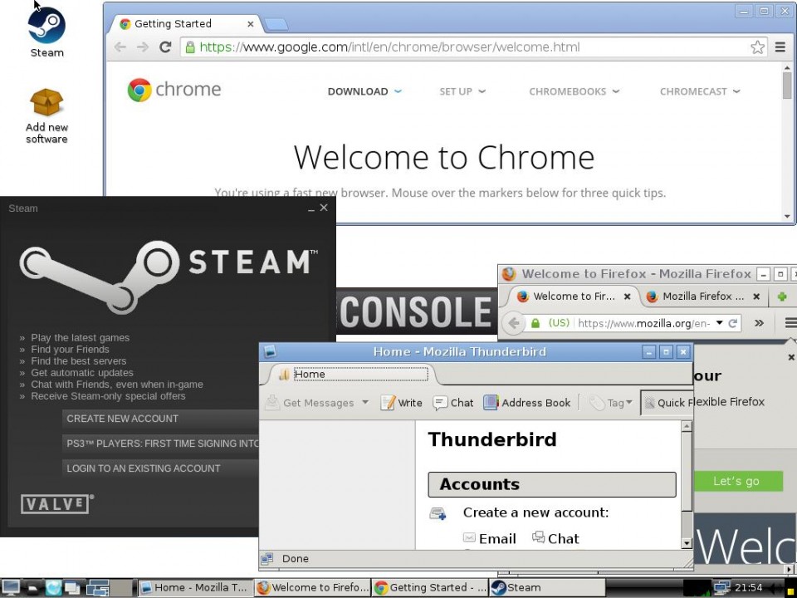This screenshot has width=797, height=598.
Task: Click the Accounts header in Thunderbird
Action: pyautogui.click(x=552, y=484)
